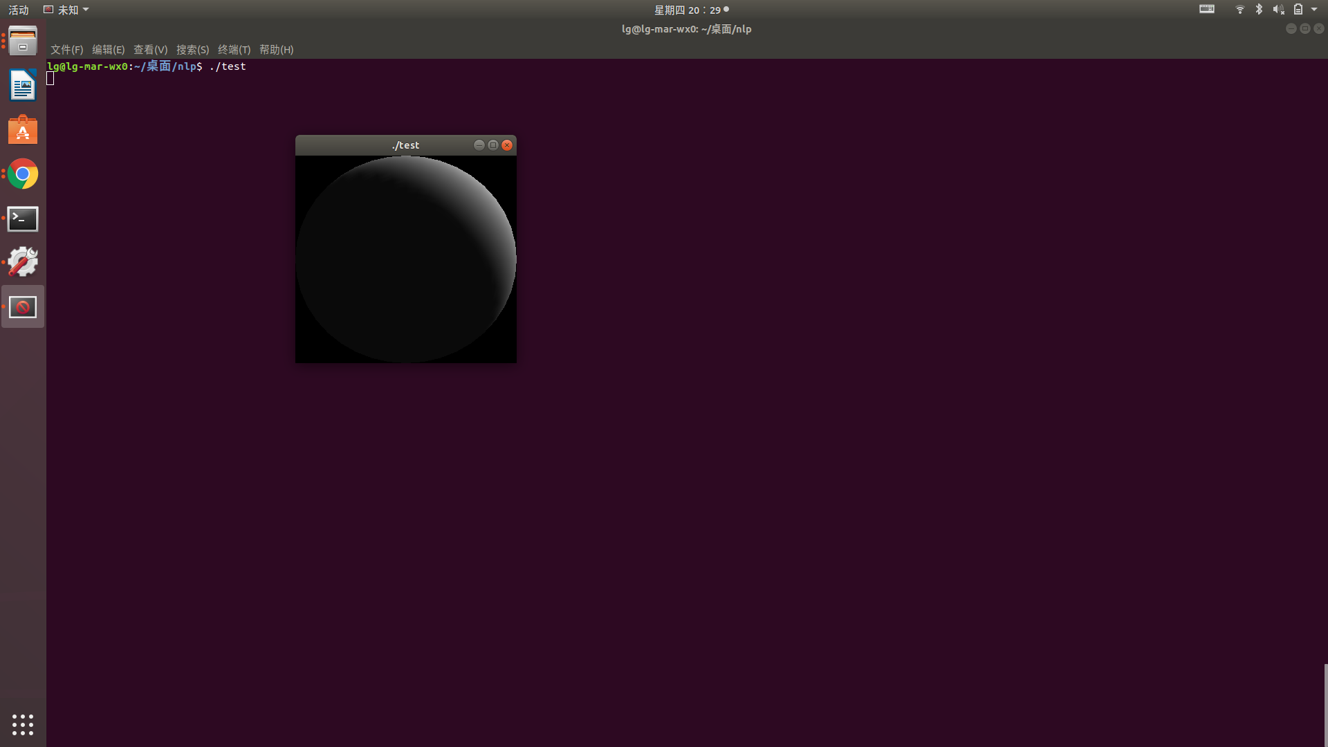Image resolution: width=1328 pixels, height=747 pixels.
Task: Click the rendered sphere in test window
Action: click(405, 259)
